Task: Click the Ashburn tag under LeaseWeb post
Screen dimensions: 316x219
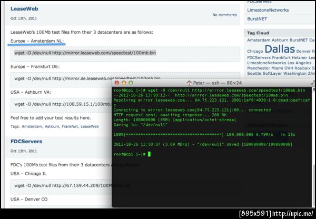Action: [52, 126]
